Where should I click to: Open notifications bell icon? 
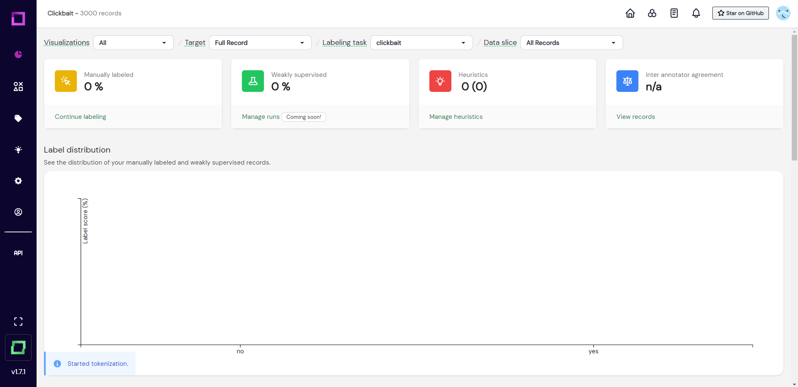pos(696,13)
